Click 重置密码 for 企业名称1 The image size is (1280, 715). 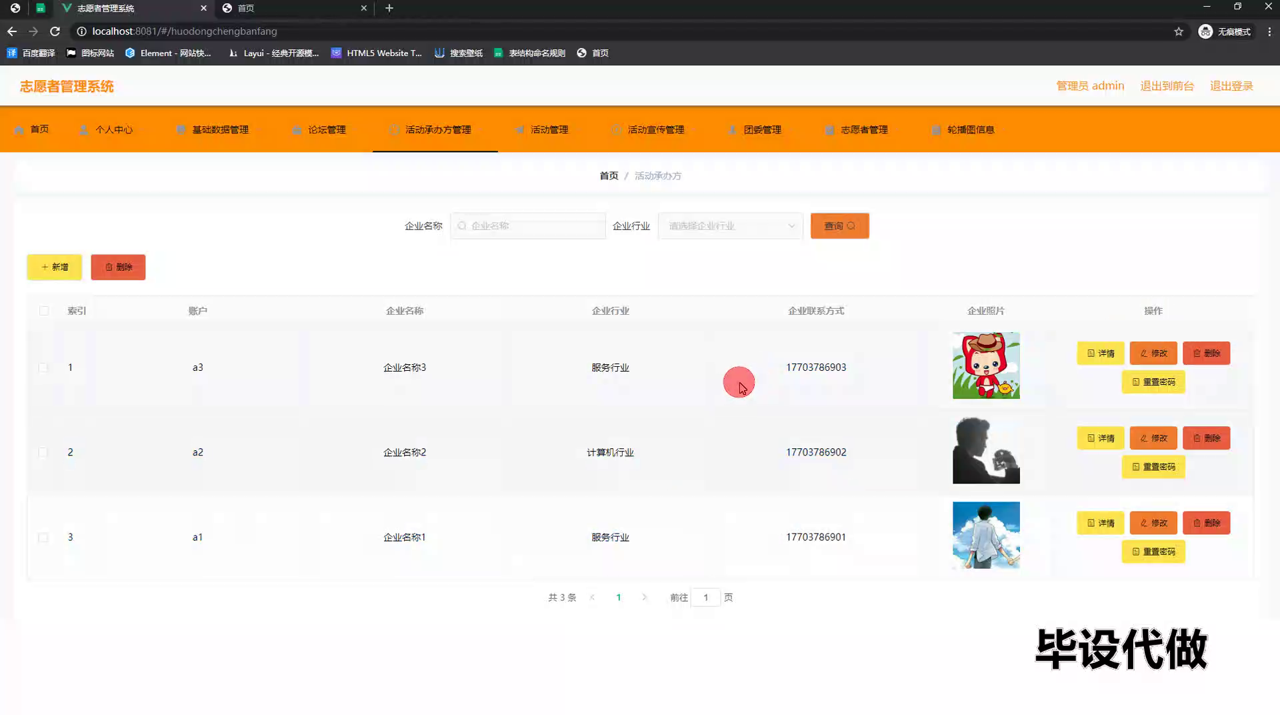point(1153,552)
